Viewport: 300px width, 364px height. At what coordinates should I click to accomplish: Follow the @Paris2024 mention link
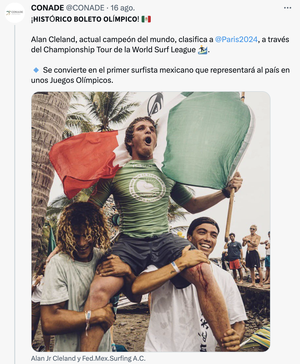click(236, 40)
